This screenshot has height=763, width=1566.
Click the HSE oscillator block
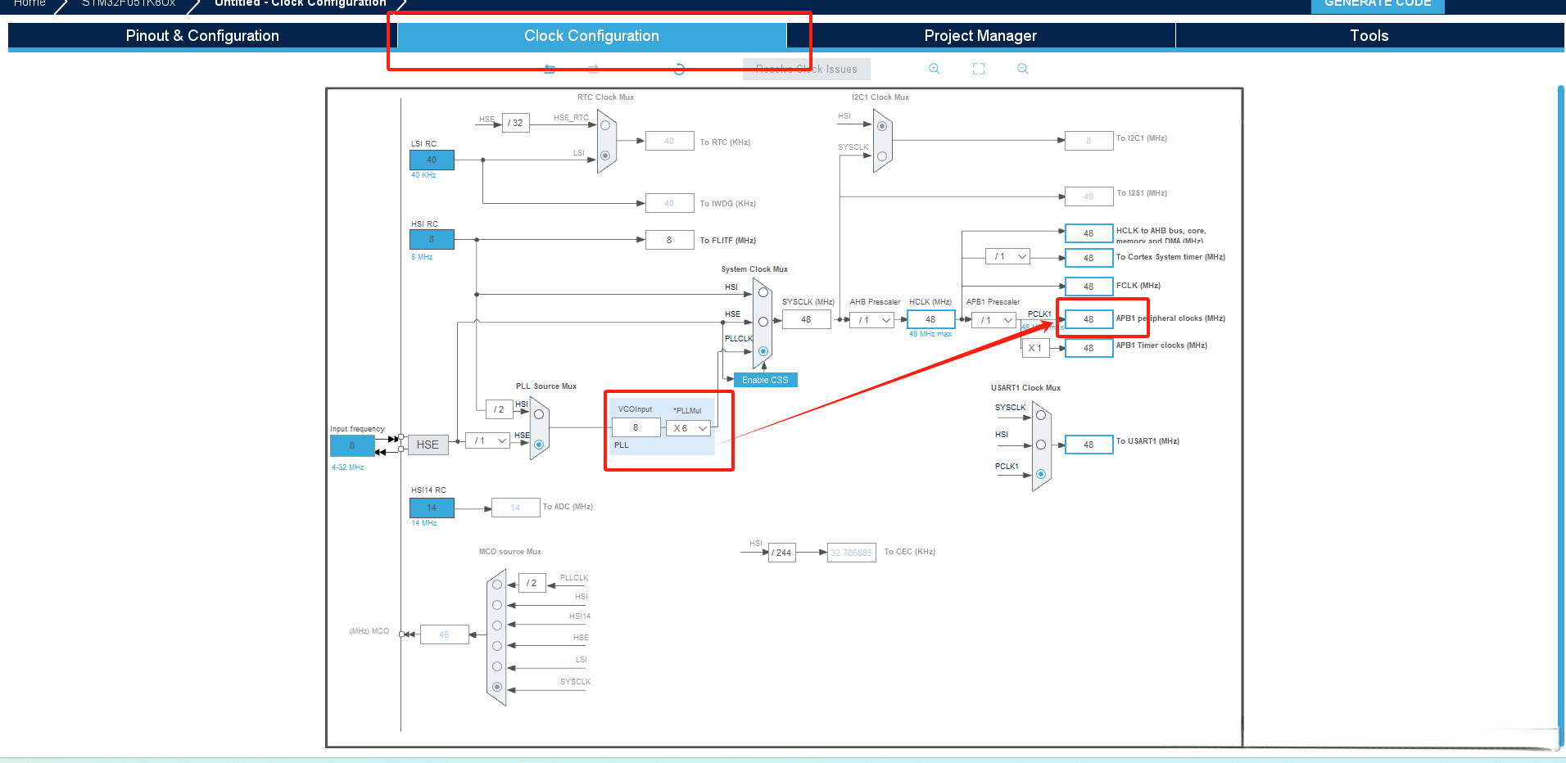(x=428, y=445)
